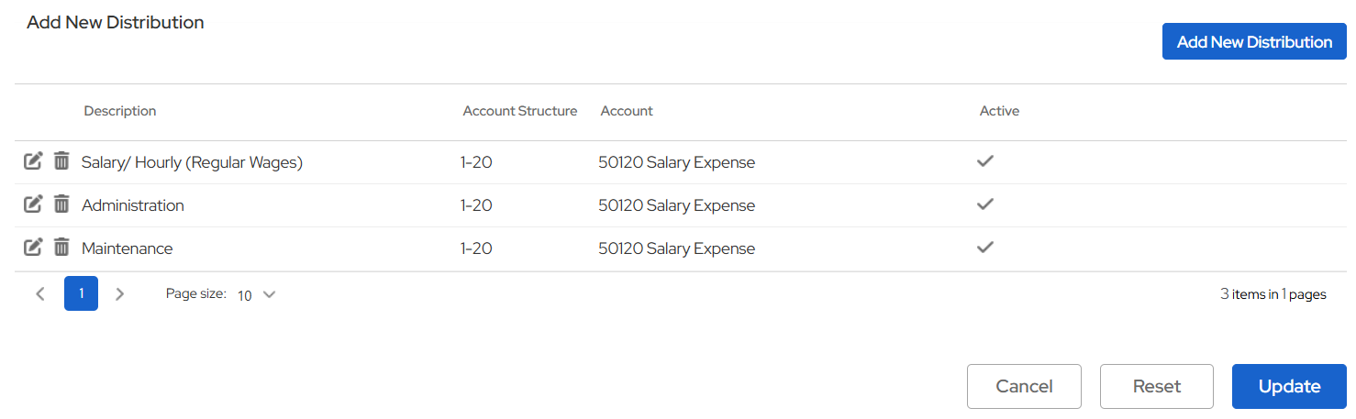1356x419 pixels.
Task: Click the Reset button
Action: tap(1156, 386)
